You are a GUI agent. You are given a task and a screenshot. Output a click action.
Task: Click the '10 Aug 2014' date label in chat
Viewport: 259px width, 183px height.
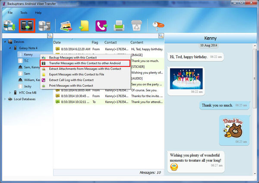click(x=208, y=45)
